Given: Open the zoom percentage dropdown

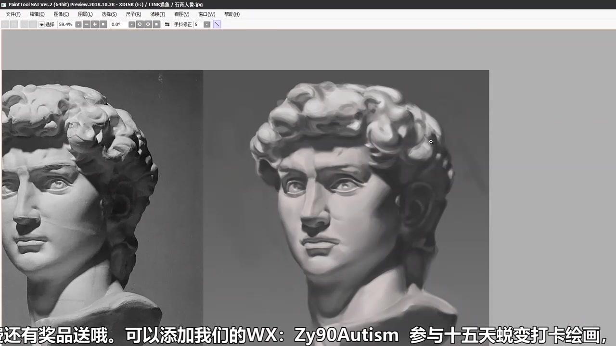Looking at the screenshot, I should (78, 24).
